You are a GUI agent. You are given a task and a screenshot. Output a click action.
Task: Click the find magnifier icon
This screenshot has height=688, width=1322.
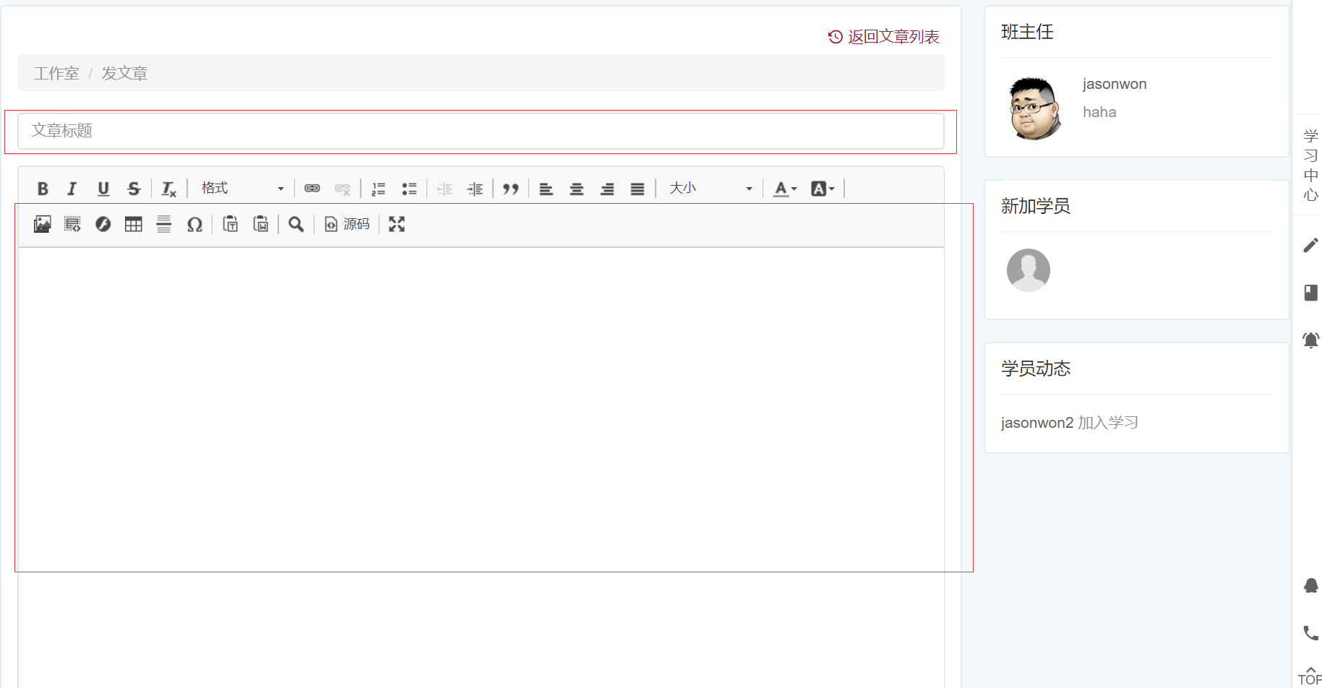point(296,224)
